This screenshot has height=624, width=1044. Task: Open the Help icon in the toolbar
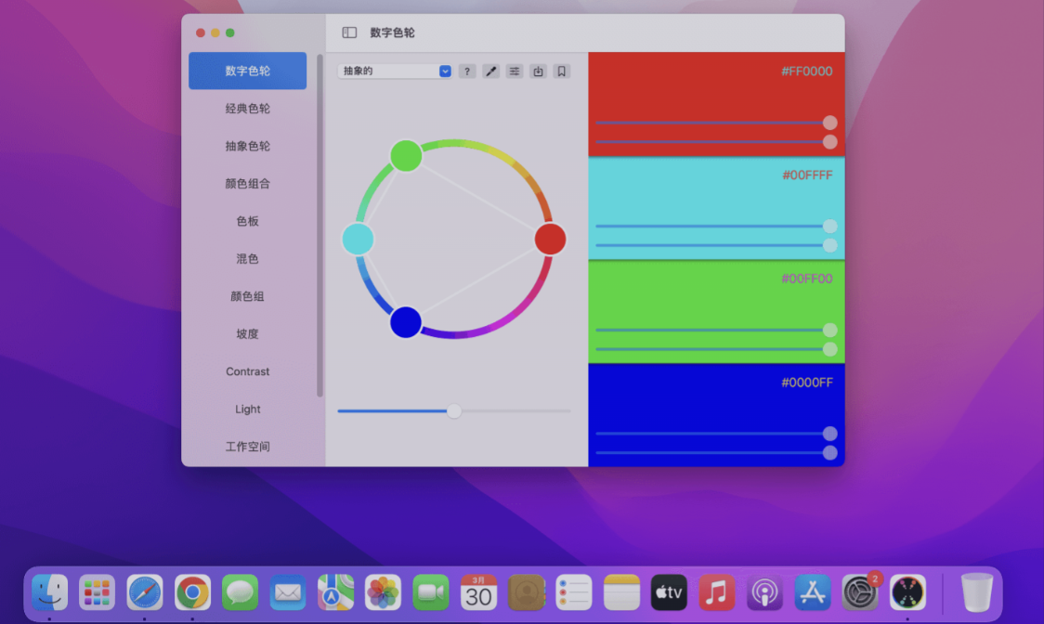point(466,71)
